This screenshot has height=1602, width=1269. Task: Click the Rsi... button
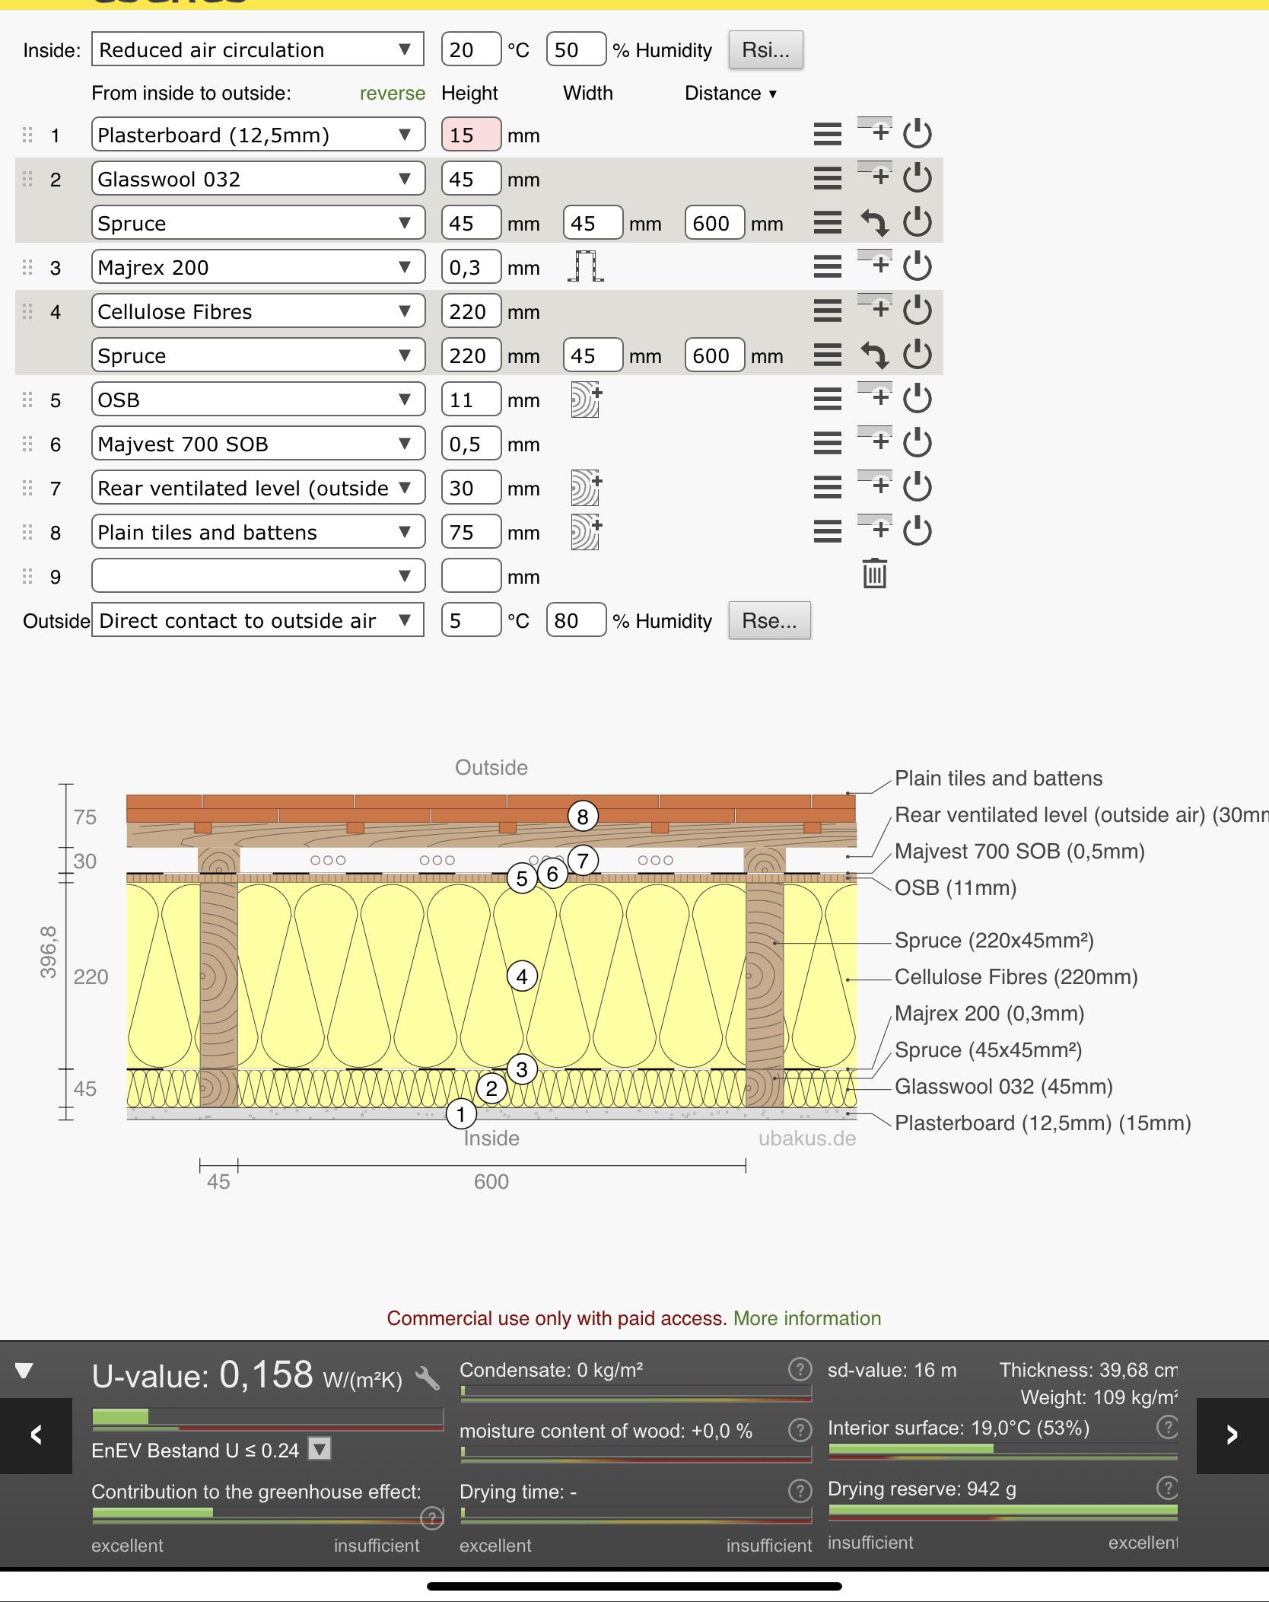click(765, 50)
